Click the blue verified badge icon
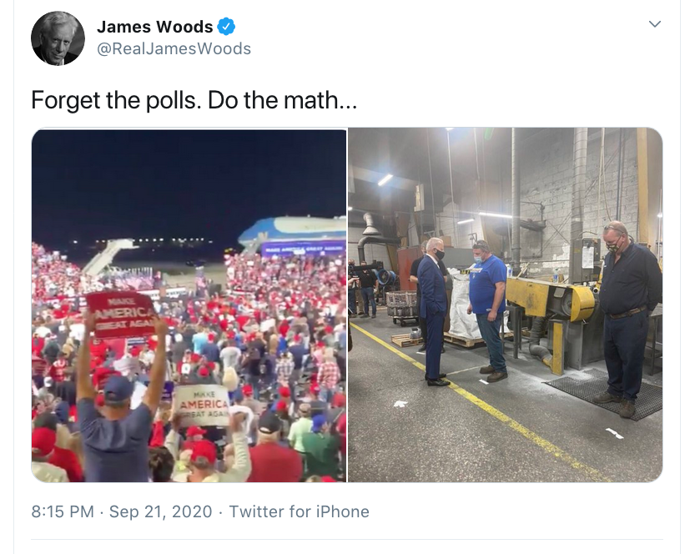This screenshot has height=554, width=695. (x=226, y=27)
